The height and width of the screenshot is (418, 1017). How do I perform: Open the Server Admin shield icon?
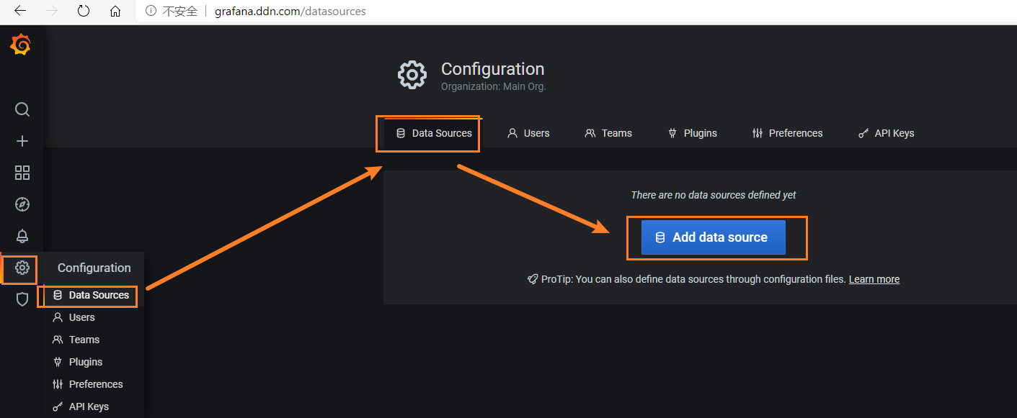tap(22, 299)
